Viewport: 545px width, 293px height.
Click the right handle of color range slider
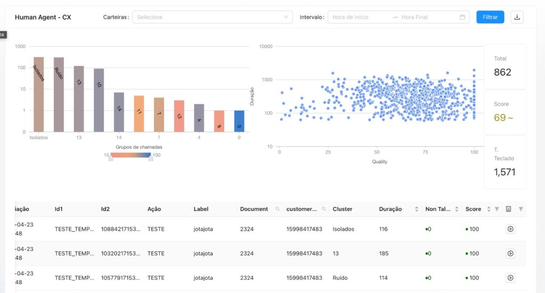coord(151,158)
